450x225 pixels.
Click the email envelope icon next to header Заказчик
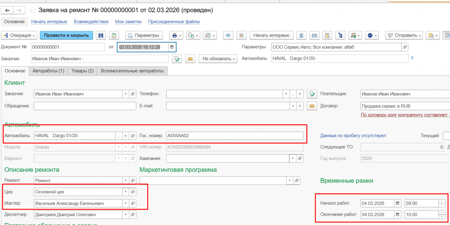click(190, 58)
